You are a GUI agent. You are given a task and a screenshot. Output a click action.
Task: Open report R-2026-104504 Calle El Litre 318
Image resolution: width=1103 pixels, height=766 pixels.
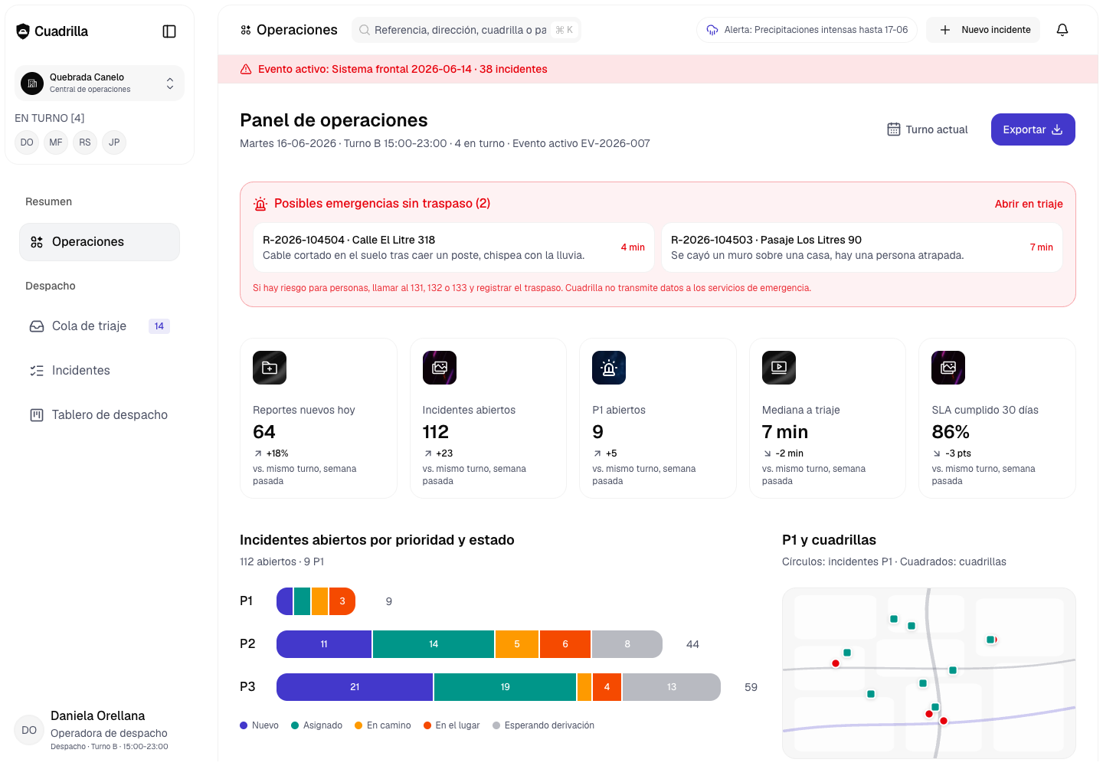tap(453, 247)
